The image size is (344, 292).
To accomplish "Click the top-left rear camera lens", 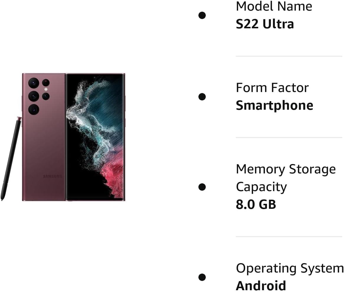I will coord(34,83).
